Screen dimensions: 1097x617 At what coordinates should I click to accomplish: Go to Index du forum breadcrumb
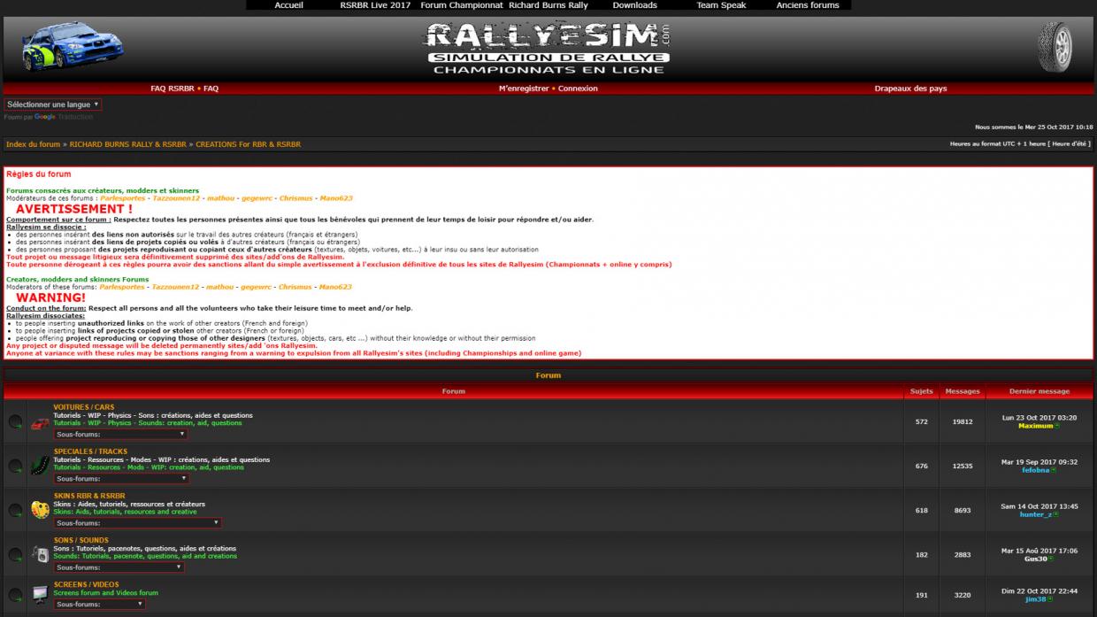[x=34, y=144]
